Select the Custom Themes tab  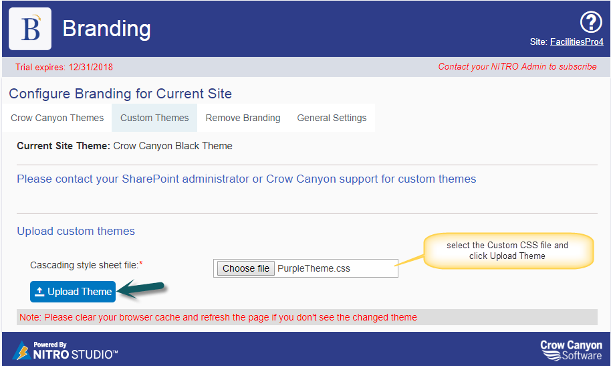tap(154, 118)
